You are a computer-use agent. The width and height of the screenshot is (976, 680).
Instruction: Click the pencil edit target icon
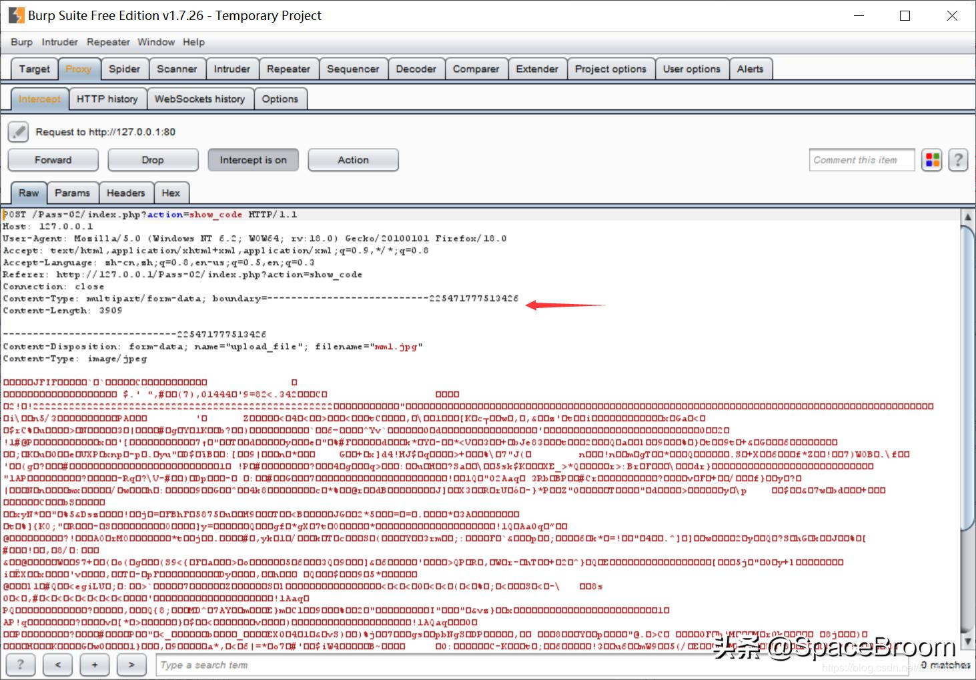coord(19,132)
